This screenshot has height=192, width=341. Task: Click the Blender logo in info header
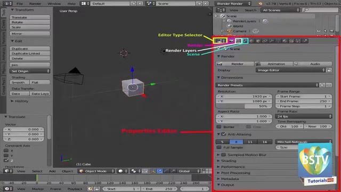tap(261, 4)
